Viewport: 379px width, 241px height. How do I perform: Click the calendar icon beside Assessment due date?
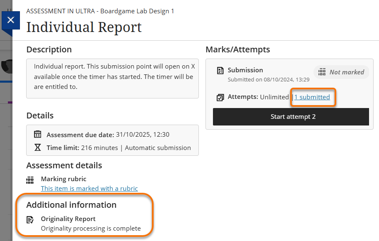tap(38, 134)
